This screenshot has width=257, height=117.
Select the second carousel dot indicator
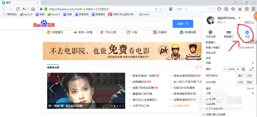pos(114,106)
